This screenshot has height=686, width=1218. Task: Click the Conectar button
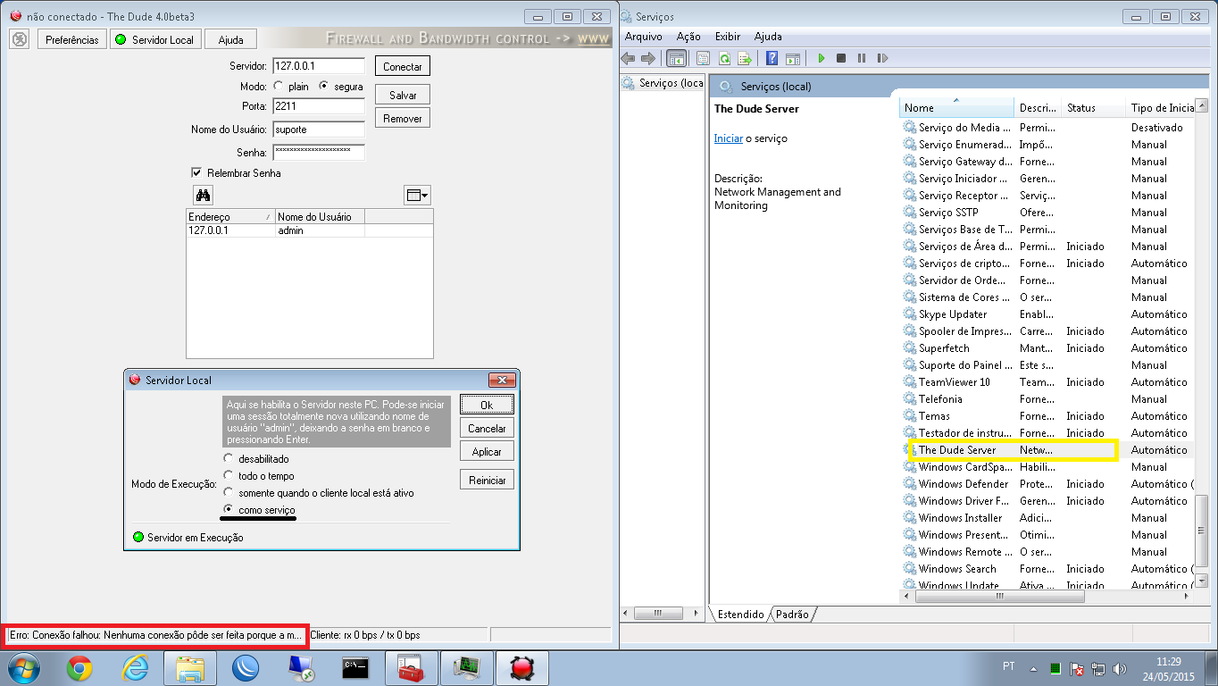(x=403, y=66)
